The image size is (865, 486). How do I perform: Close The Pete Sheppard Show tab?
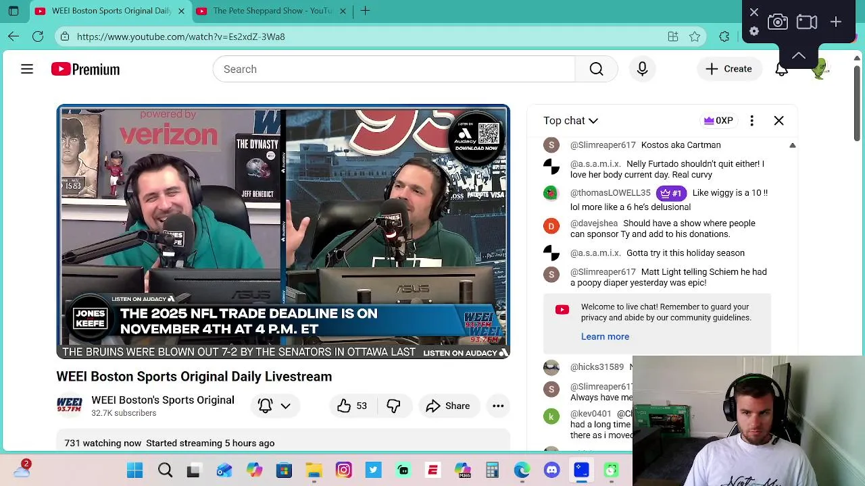(343, 11)
